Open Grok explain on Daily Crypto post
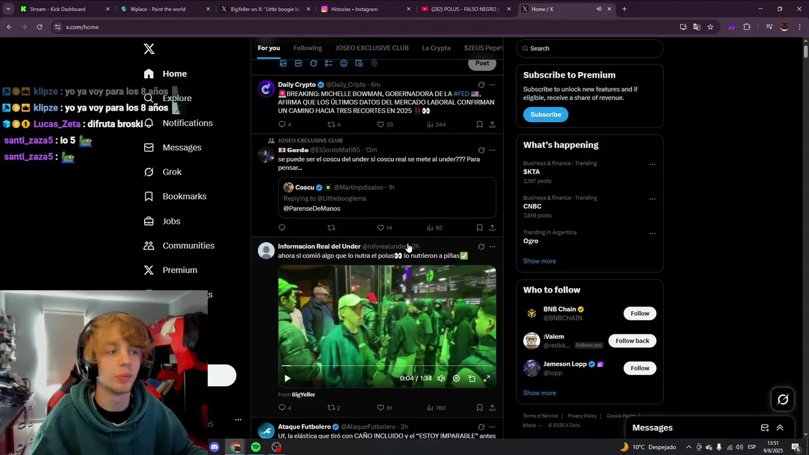 click(481, 85)
